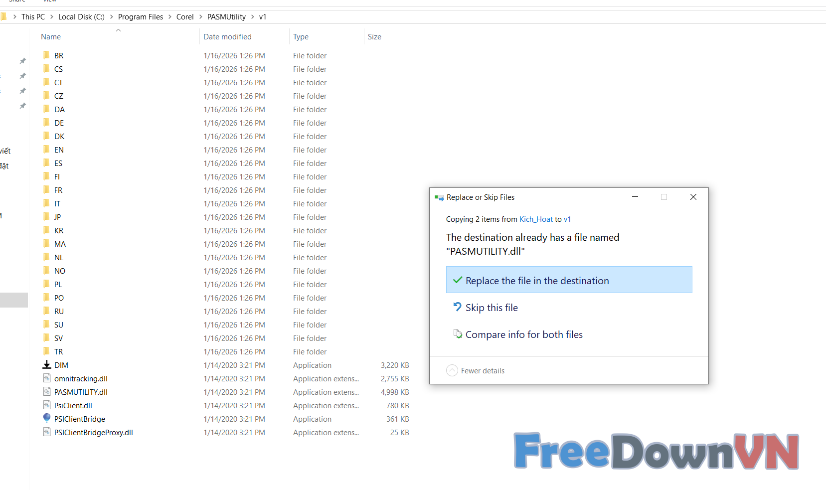
Task: Click the DIM application download icon
Action: tap(47, 365)
